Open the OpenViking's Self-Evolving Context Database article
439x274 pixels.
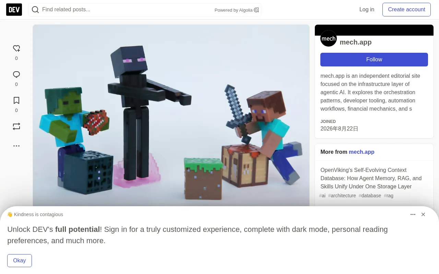pos(371,178)
